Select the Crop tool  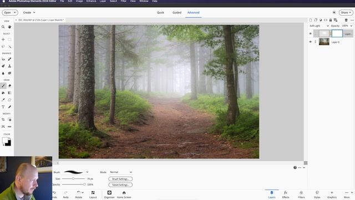(x=3, y=119)
